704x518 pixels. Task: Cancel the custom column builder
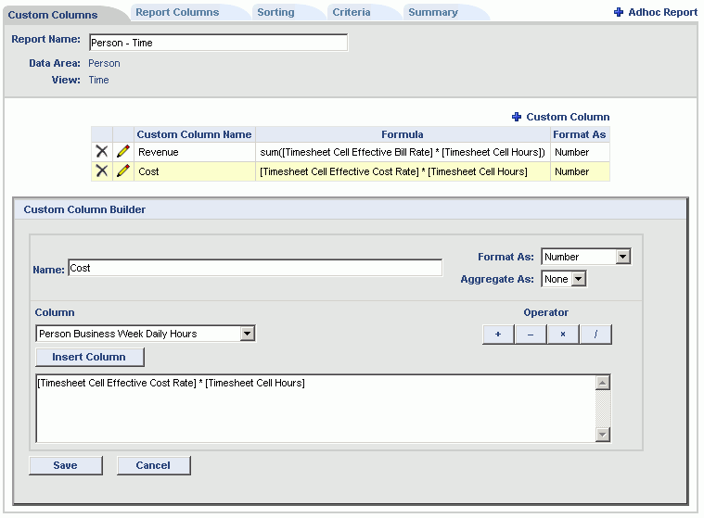point(154,465)
